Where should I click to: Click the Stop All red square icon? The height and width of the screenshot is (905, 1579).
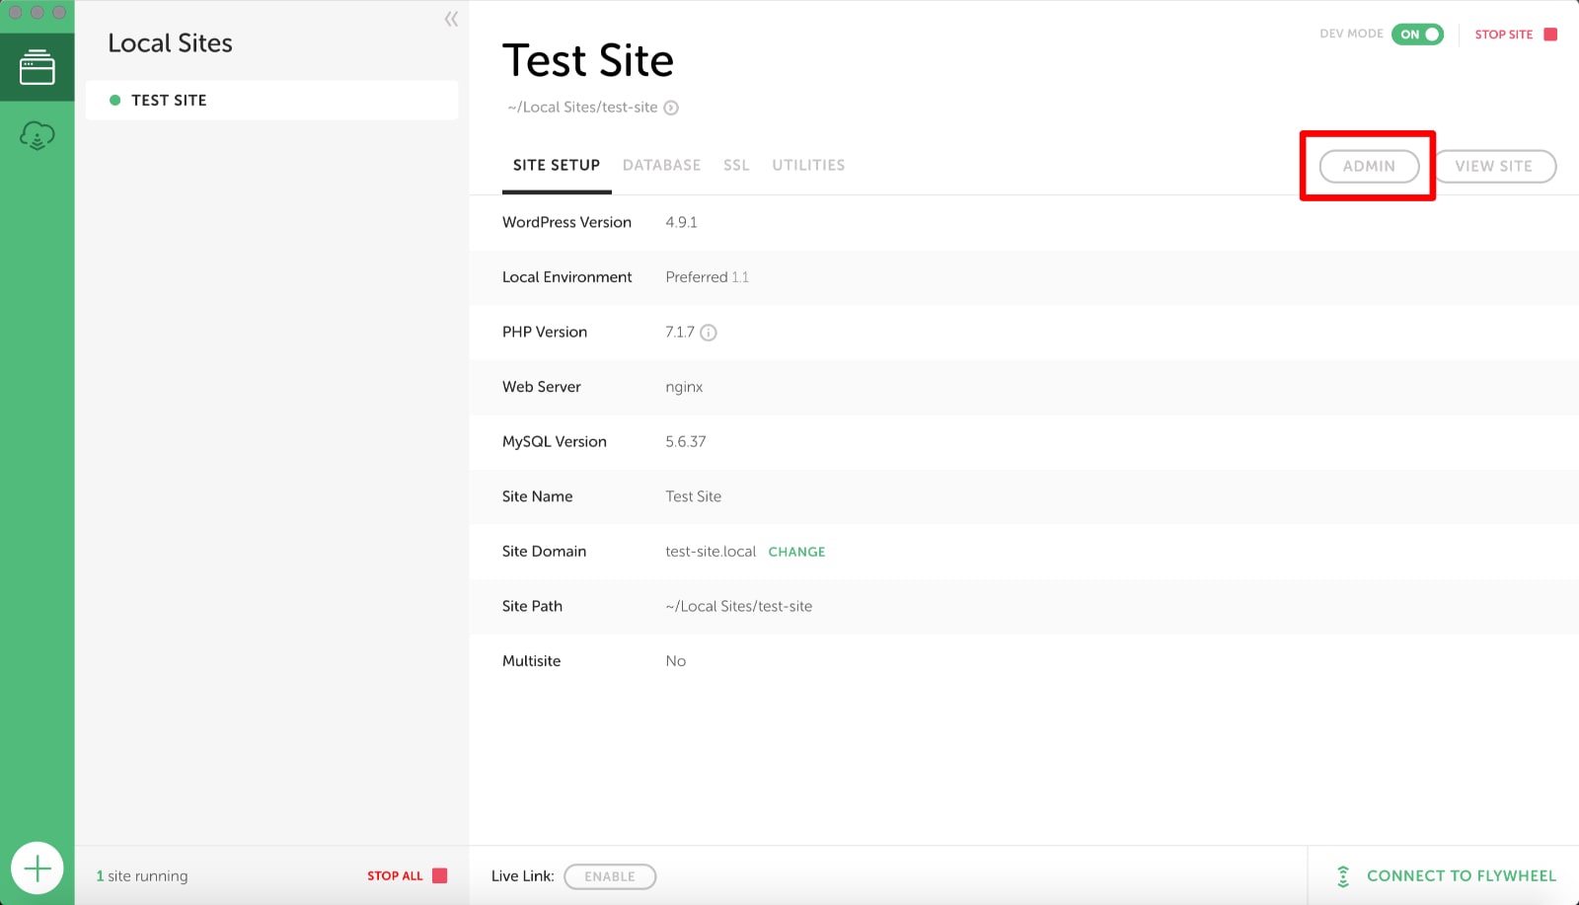pos(440,875)
